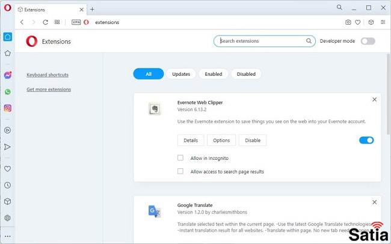Check Allow access to search page results
This screenshot has width=391, height=244.
tap(180, 171)
